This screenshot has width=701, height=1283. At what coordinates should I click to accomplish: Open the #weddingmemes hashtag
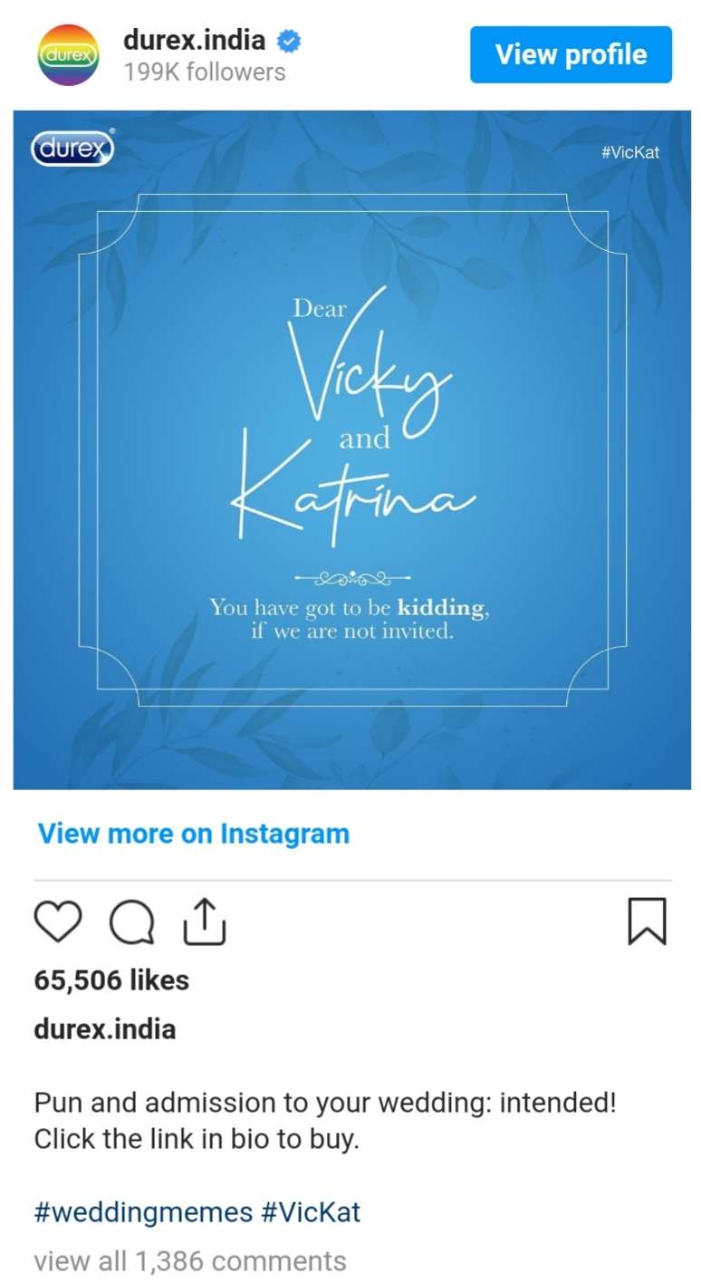click(143, 1212)
